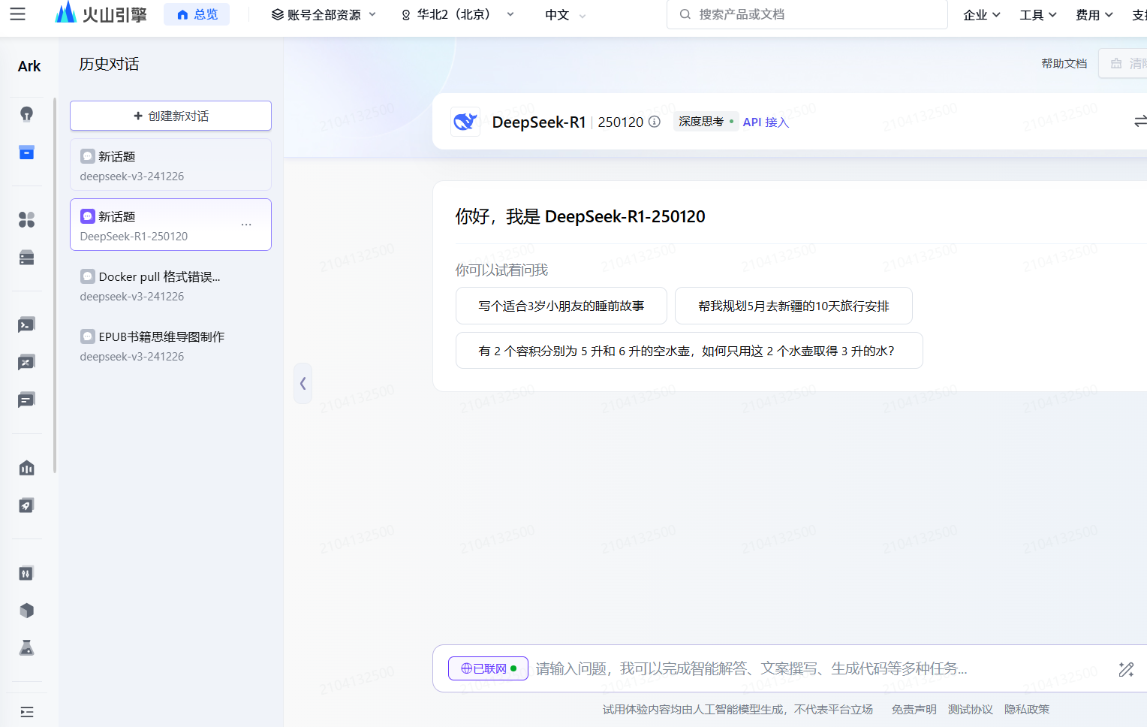Screen dimensions: 1147x727
Task: Open the 测试协议 link
Action: [x=970, y=709]
